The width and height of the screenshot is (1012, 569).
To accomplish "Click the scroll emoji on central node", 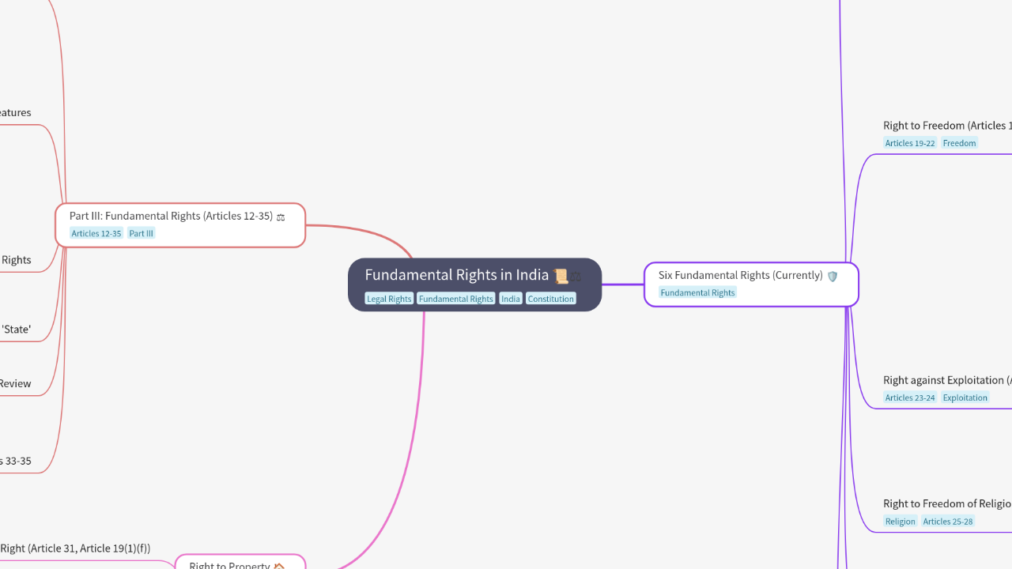I will coord(561,276).
